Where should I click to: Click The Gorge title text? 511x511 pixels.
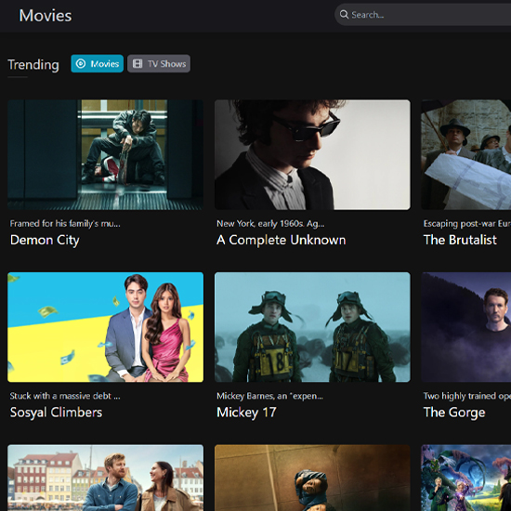click(454, 413)
